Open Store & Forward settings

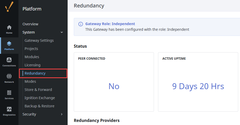tap(38, 90)
